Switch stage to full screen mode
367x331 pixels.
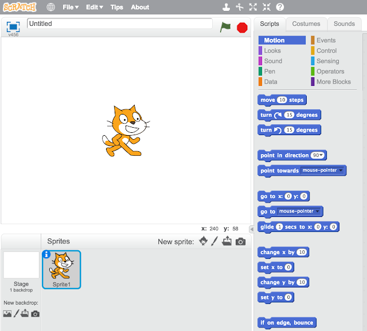(13, 27)
